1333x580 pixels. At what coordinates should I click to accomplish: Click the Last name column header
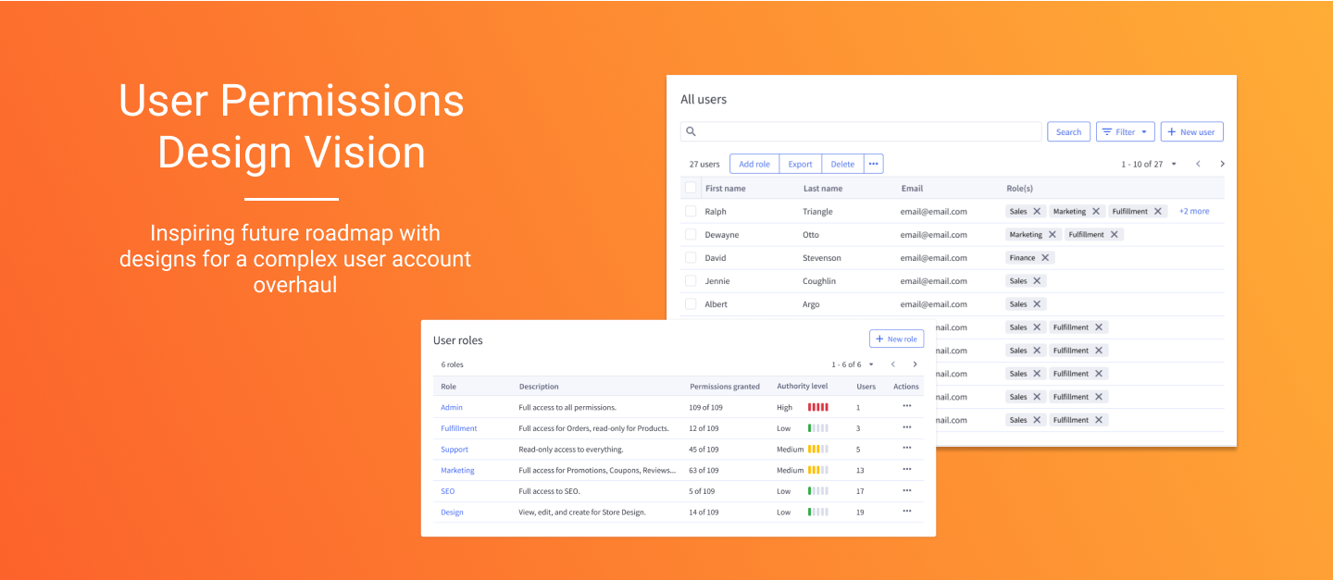(x=823, y=188)
